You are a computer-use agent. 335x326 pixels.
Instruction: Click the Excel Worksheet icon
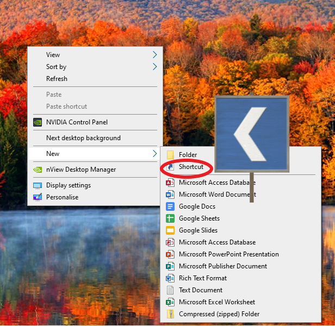click(170, 302)
